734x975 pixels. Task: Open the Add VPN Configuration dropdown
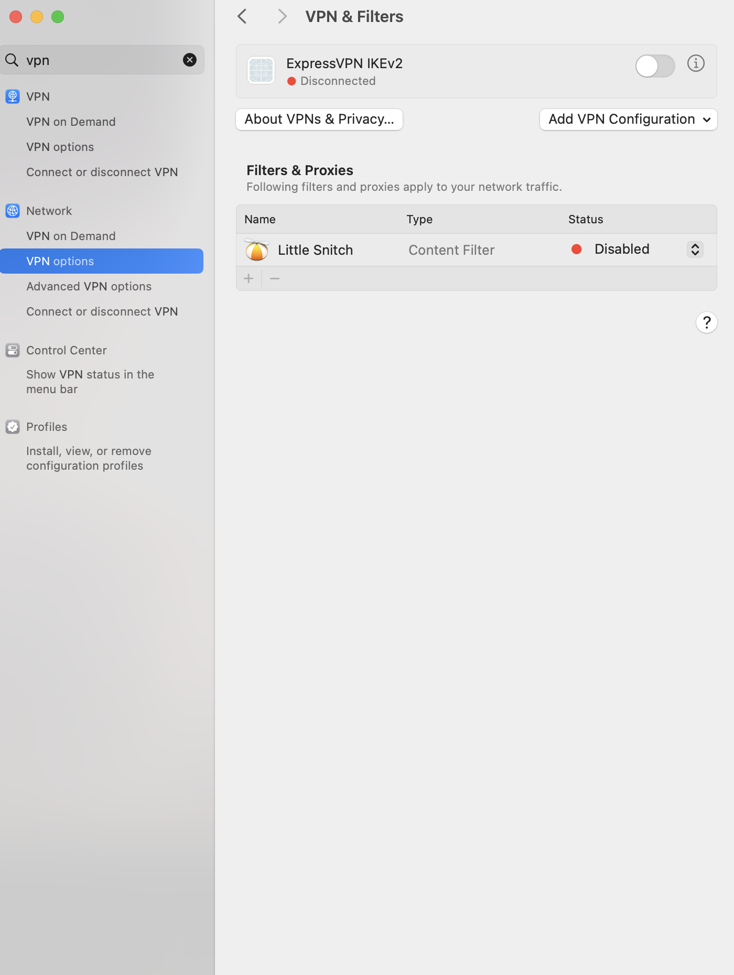click(629, 120)
